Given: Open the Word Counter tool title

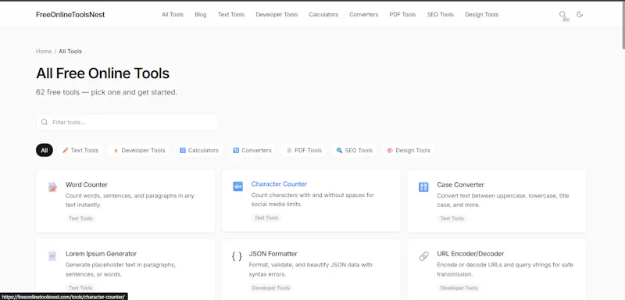Looking at the screenshot, I should pos(87,184).
